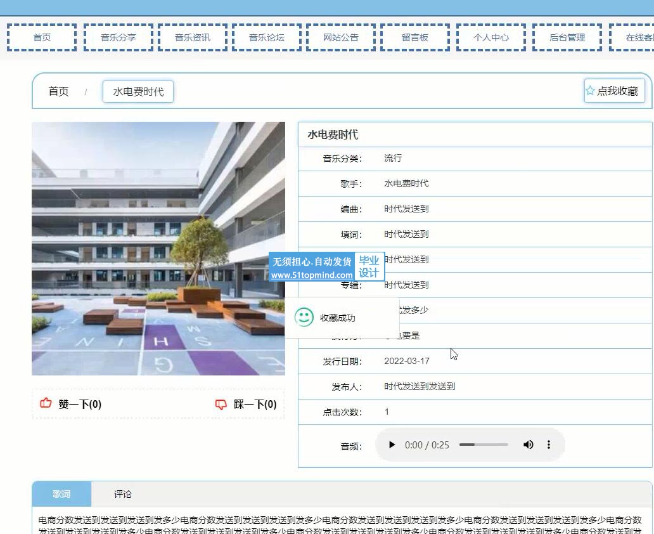Click the 水电费时代 breadcrumb item
Viewport: 654px width, 534px height.
138,91
